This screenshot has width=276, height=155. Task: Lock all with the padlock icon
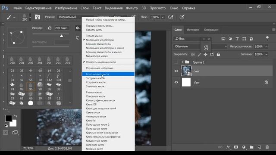point(218,55)
